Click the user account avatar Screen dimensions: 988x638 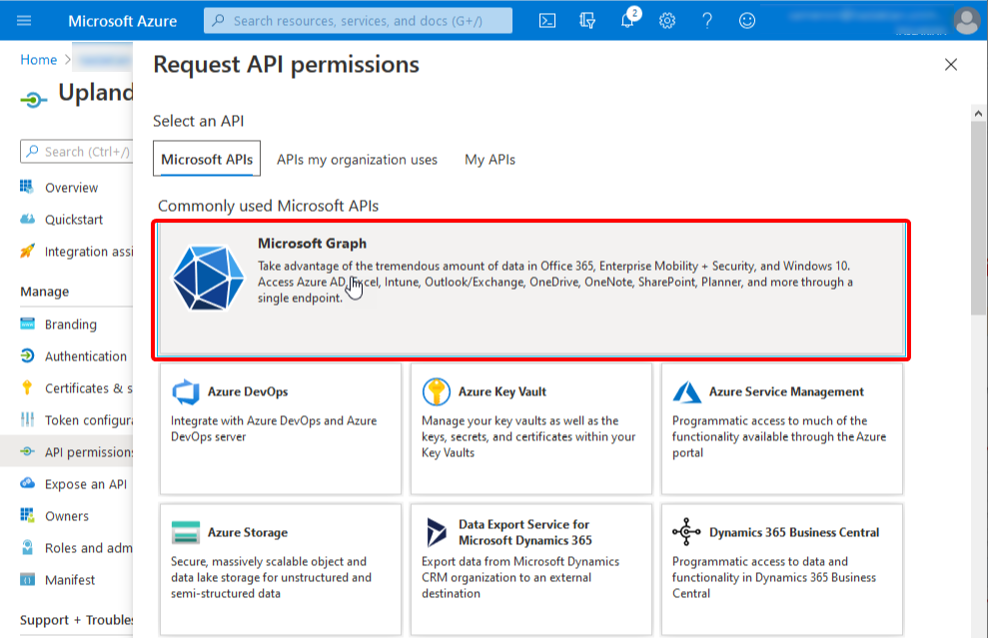tap(966, 20)
